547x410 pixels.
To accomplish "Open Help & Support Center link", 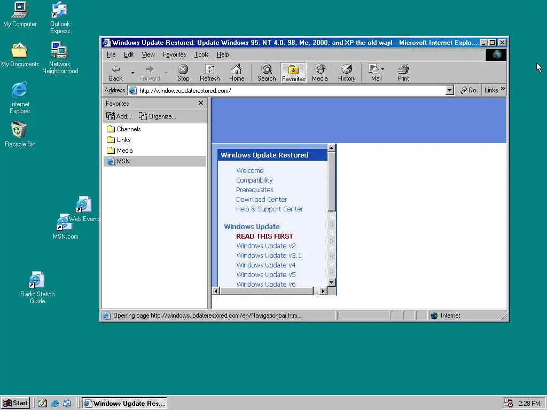I will pyautogui.click(x=269, y=209).
